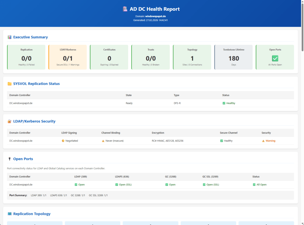Viewport: 304px width, 225px height.
Task: Click the warning icon in the Security column
Action: point(263,141)
